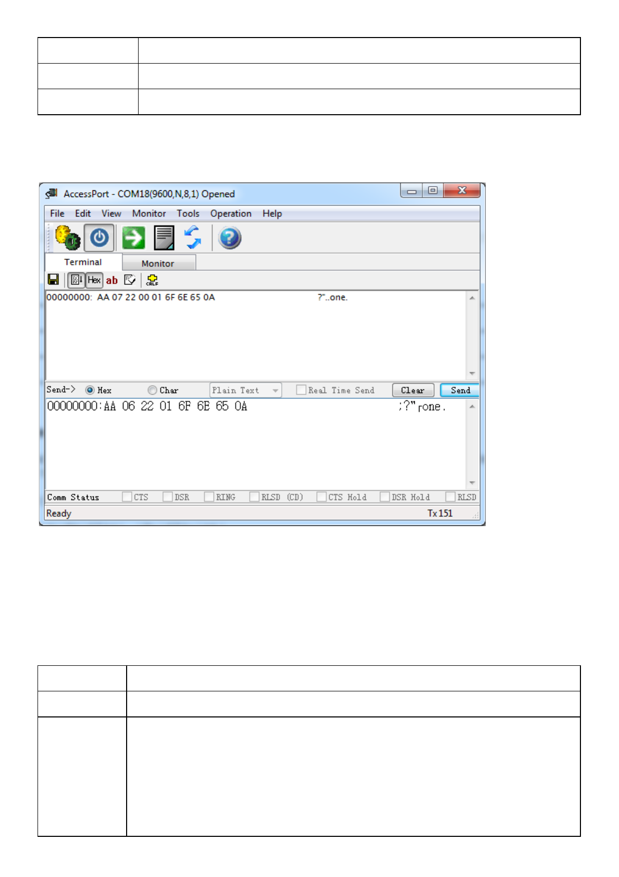Switch to the Terminal tab
The width and height of the screenshot is (619, 877).
tap(83, 262)
